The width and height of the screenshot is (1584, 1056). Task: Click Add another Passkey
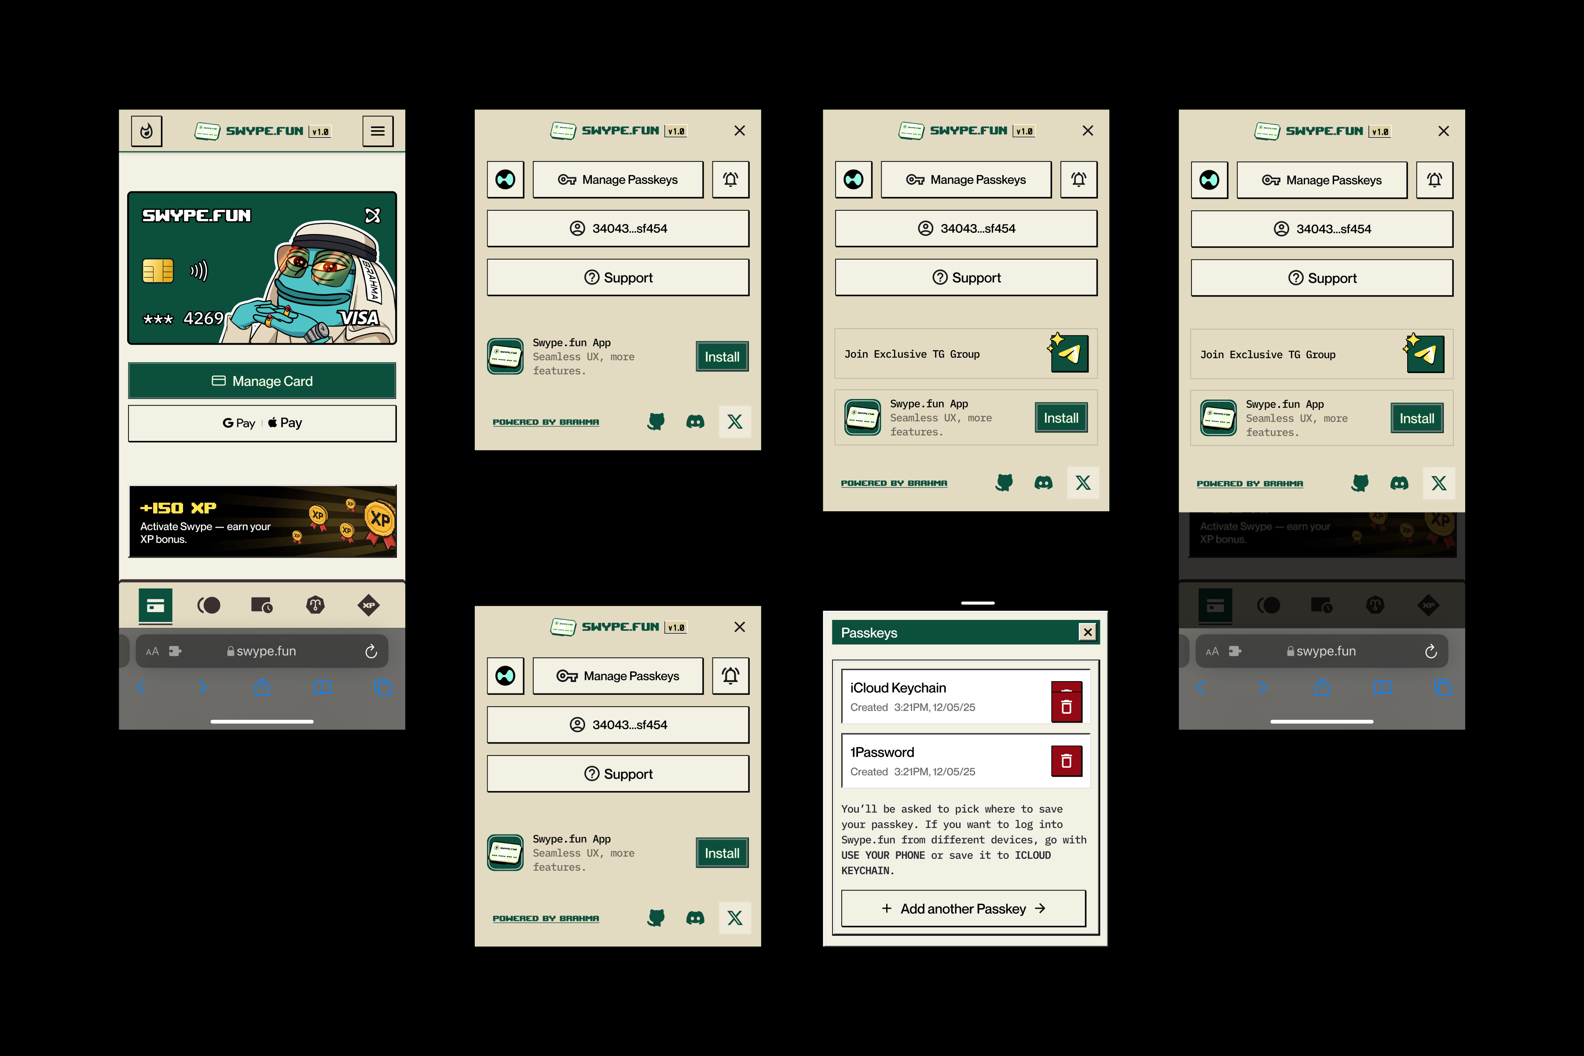[964, 909]
